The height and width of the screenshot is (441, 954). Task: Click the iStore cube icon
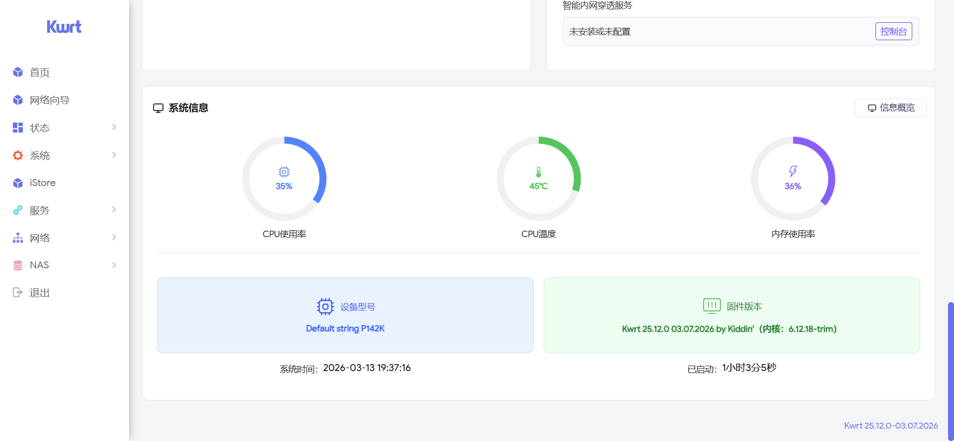pyautogui.click(x=18, y=183)
